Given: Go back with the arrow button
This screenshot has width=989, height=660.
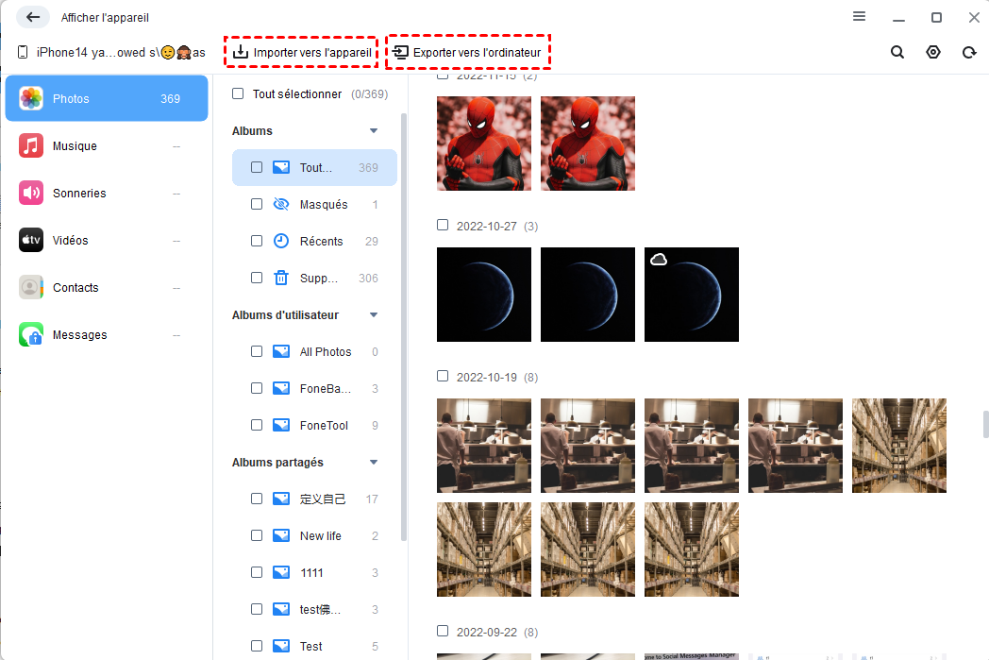Looking at the screenshot, I should tap(33, 17).
